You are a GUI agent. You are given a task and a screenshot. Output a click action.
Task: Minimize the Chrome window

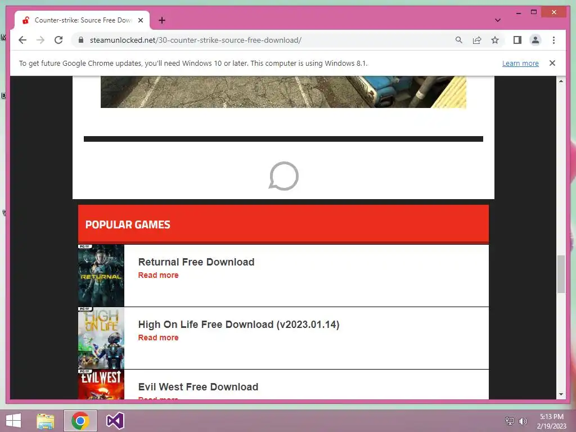(x=518, y=12)
